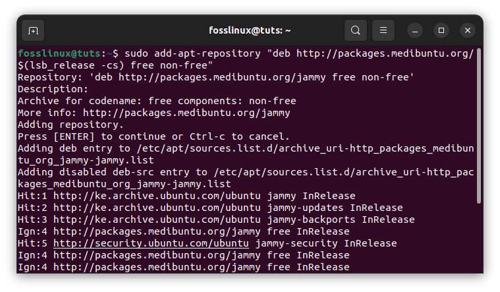Open the terminal search tool
The width and height of the screenshot is (500, 292).
click(x=356, y=30)
